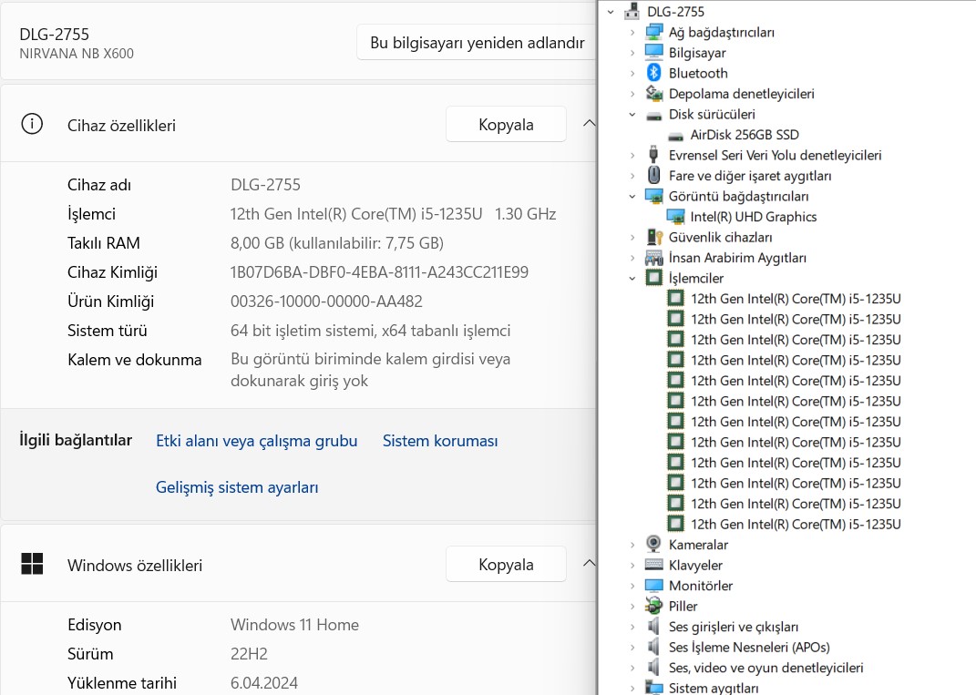Click the Görüntü bağdaştırıcıları display icon
976x695 pixels.
coord(653,196)
